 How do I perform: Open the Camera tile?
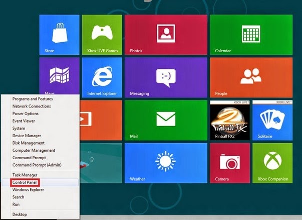click(x=230, y=163)
